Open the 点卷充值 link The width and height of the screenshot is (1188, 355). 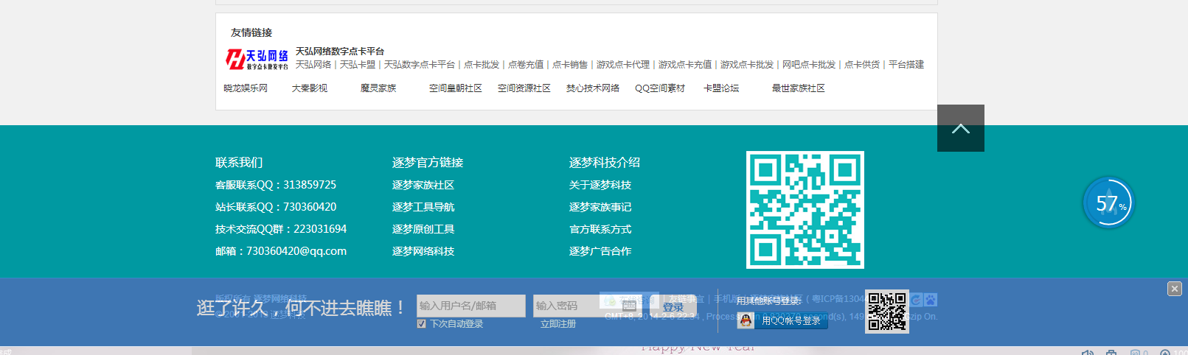526,65
